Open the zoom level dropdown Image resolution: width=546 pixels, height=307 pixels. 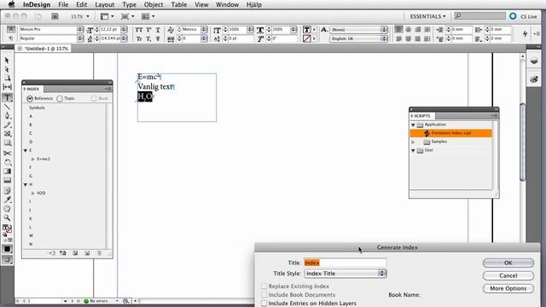click(88, 16)
